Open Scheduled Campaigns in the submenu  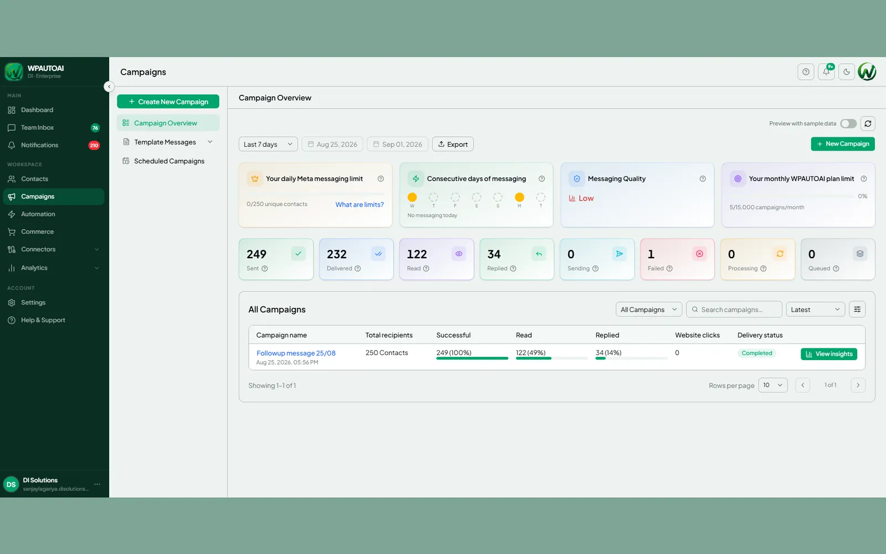click(168, 161)
